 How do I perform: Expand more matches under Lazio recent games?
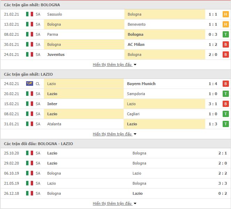pyautogui.click(x=115, y=134)
